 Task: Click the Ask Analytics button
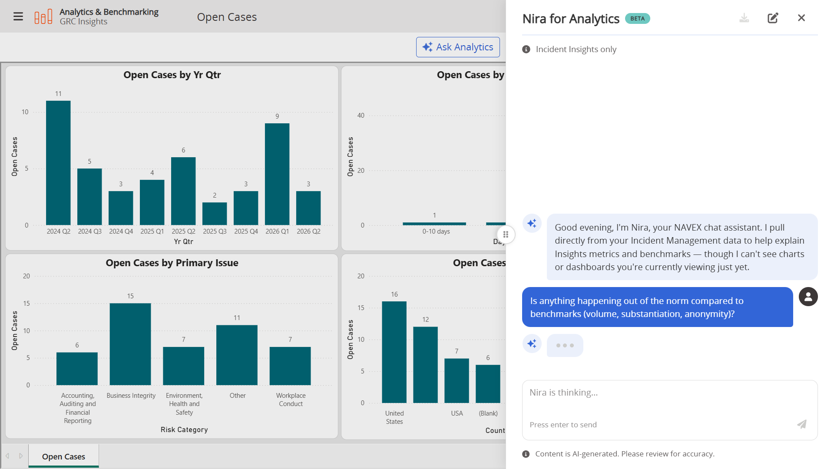point(458,47)
